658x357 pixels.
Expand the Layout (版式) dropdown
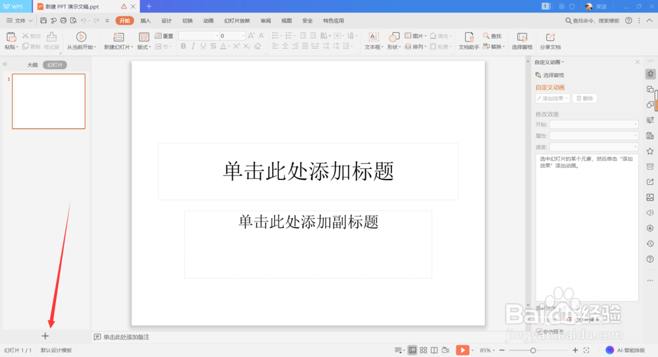click(144, 47)
